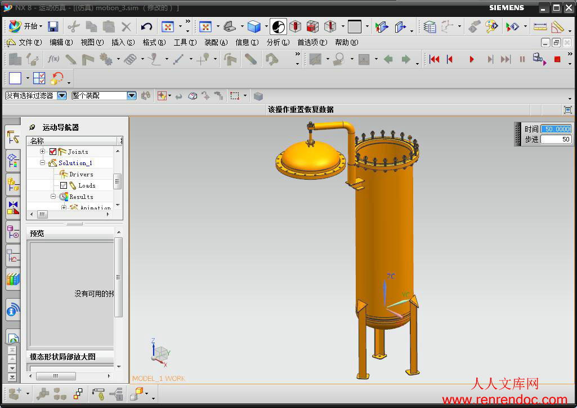Click the Delete X icon

[126, 26]
